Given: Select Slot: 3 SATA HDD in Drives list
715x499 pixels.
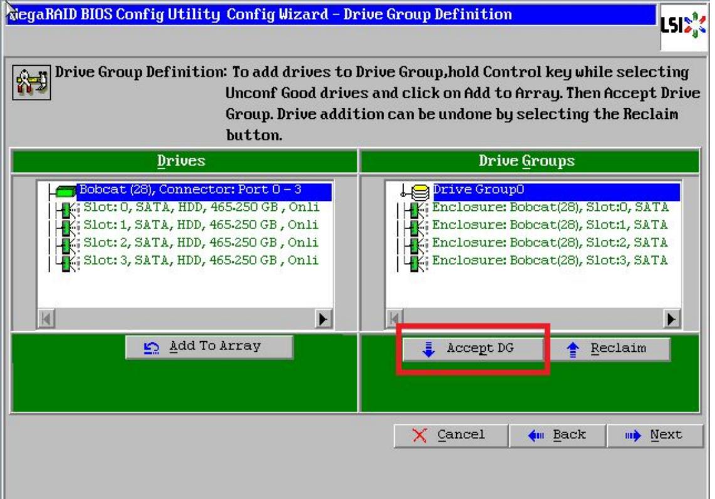Looking at the screenshot, I should tap(201, 260).
